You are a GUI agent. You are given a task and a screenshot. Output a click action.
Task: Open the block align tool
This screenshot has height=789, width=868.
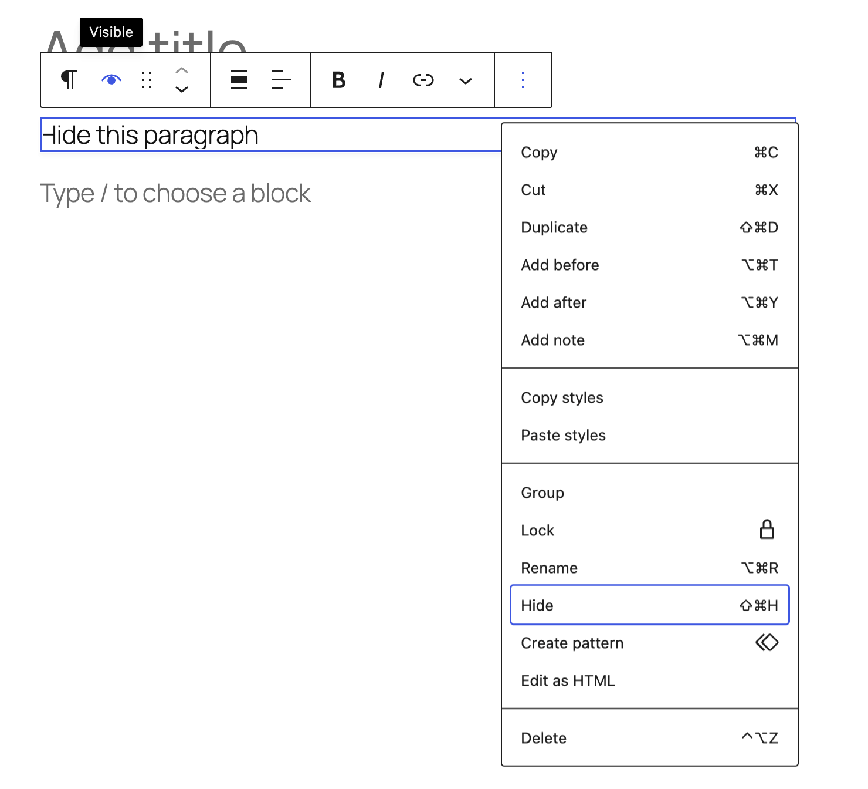tap(239, 80)
